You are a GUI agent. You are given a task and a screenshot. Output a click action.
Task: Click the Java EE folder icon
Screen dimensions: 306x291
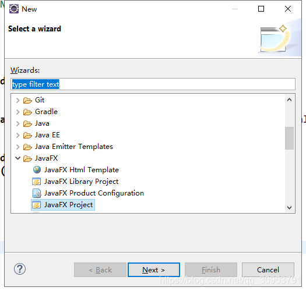pos(27,135)
